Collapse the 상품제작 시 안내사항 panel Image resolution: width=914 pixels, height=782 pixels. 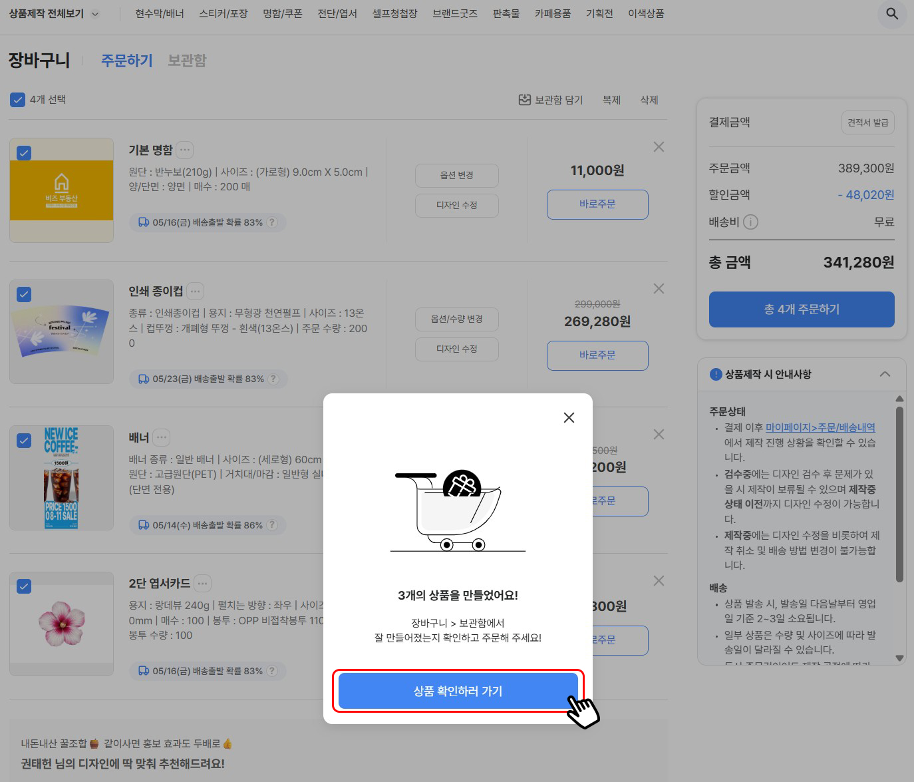point(885,374)
